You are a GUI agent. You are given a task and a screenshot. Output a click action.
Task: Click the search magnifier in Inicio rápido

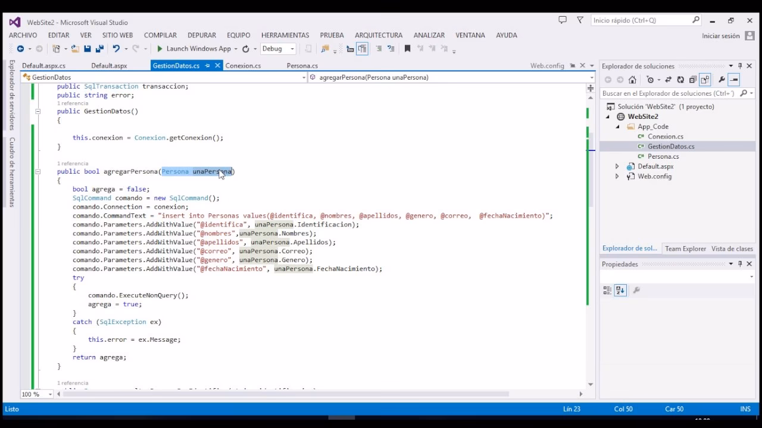[x=696, y=20]
